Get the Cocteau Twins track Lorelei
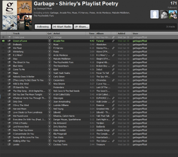Viewport: 178px width, 157px height. (50, 144)
